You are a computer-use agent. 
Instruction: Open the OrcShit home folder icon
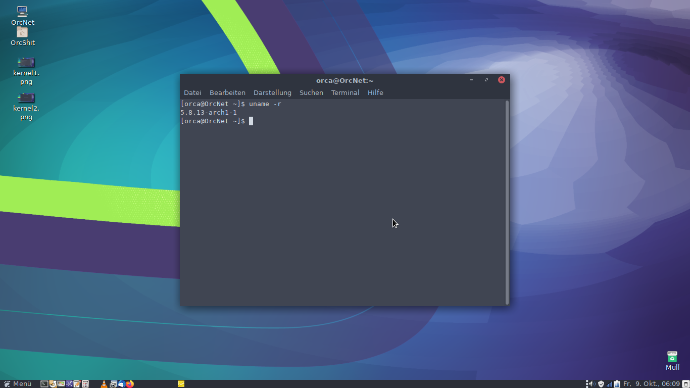(22, 36)
